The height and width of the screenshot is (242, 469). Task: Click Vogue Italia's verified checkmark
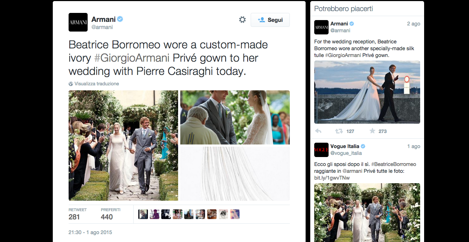[x=363, y=146]
